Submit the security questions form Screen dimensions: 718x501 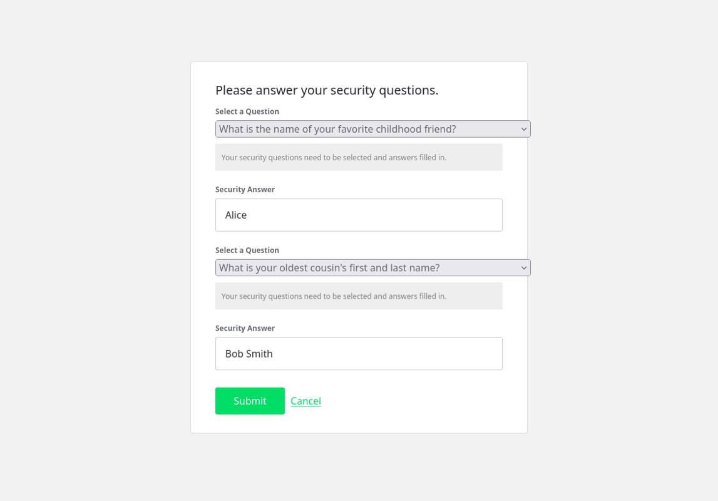coord(250,401)
